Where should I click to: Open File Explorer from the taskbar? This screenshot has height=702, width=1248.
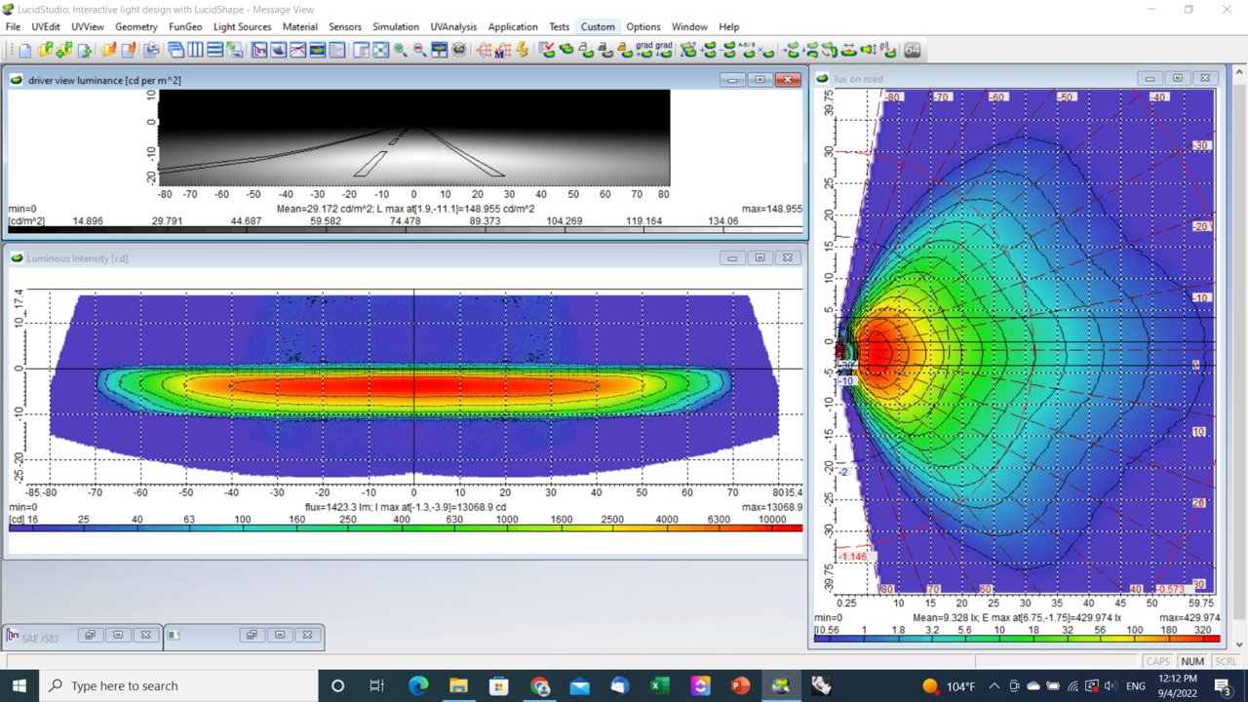tap(458, 685)
